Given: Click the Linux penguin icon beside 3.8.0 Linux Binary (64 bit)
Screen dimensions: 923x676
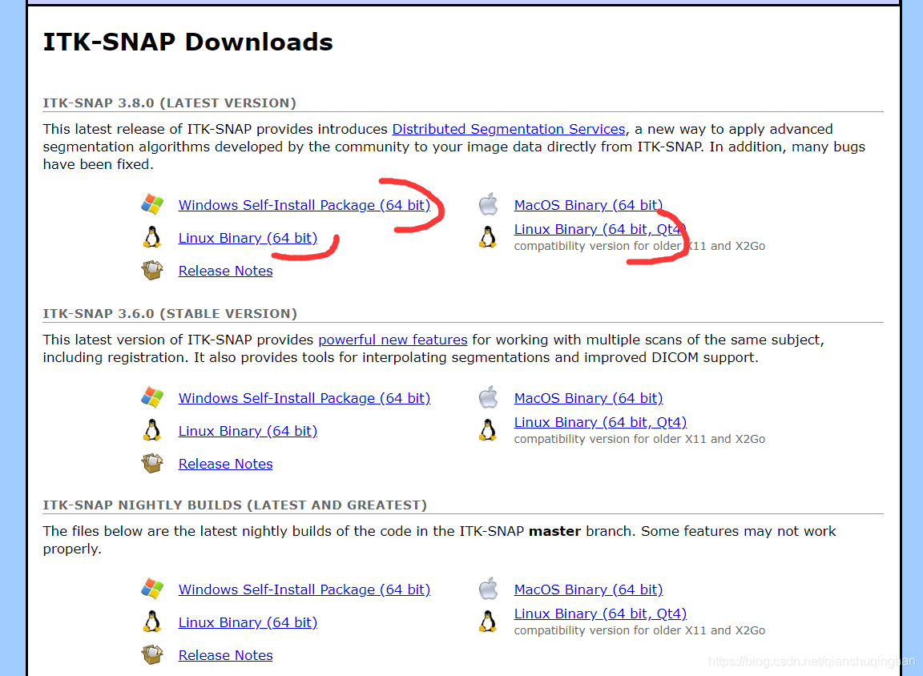Looking at the screenshot, I should point(152,237).
